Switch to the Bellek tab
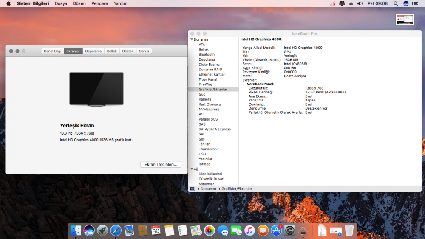This screenshot has width=425, height=239. (x=112, y=51)
